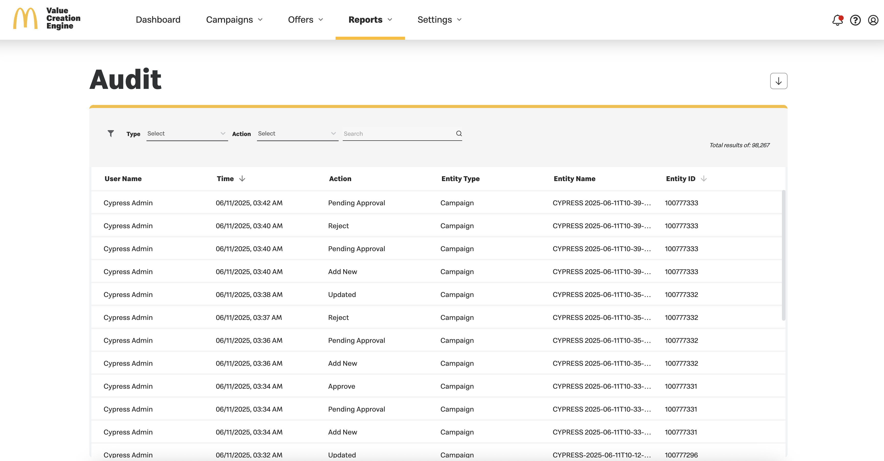
Task: Click Updated action in 03:32 AM row
Action: point(342,455)
